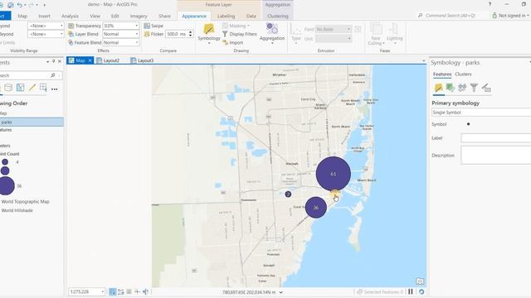Screen dimensions: 531x298
Task: Adjust Flicker milliseconds stepper
Action: click(x=190, y=34)
